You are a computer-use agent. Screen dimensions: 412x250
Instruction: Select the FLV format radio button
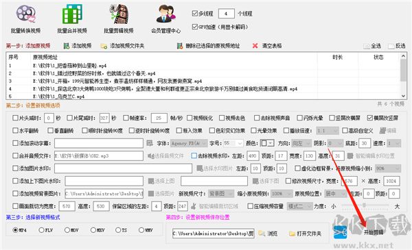tap(41, 230)
